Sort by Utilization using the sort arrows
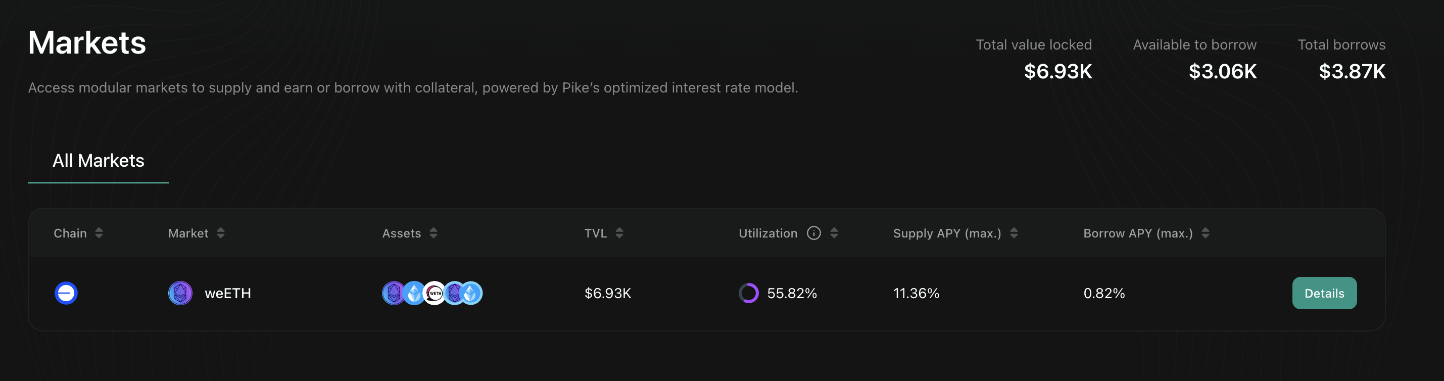 (834, 233)
